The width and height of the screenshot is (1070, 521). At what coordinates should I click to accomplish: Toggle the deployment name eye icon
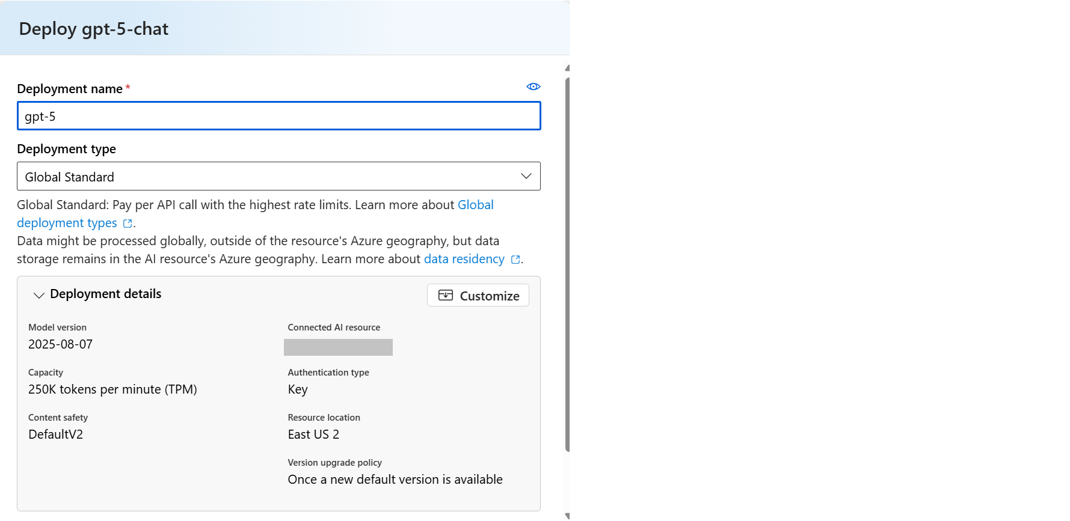point(533,87)
